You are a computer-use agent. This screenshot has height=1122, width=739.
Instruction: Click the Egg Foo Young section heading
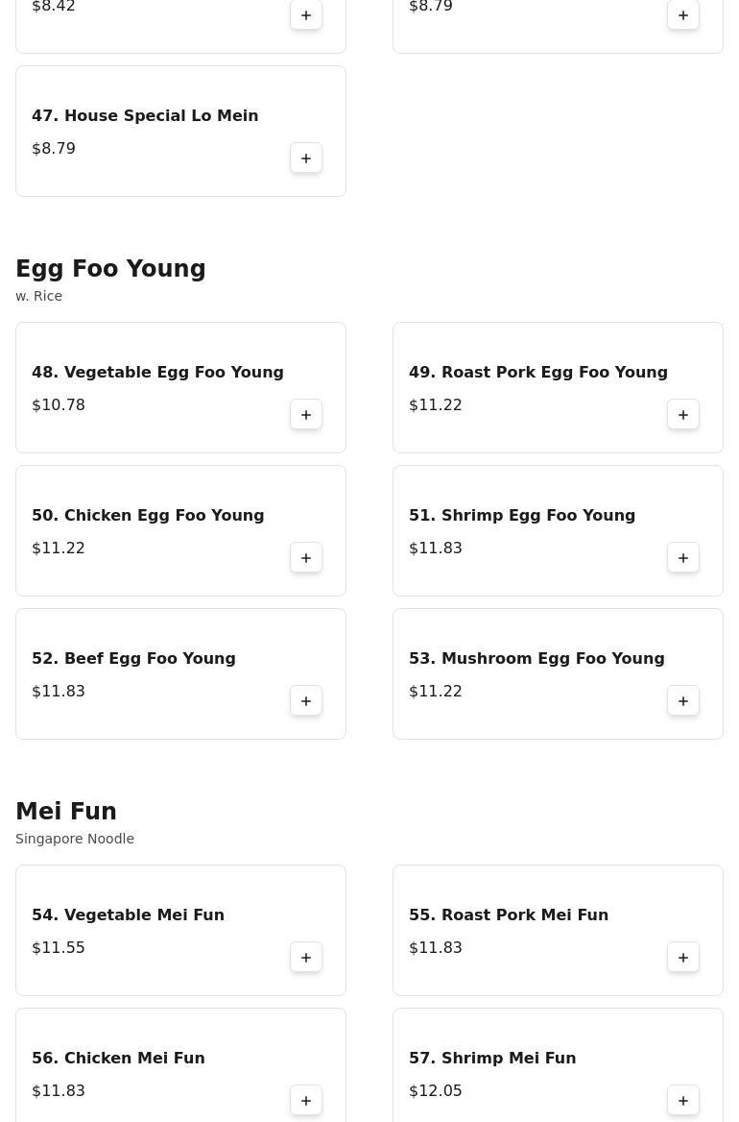(110, 269)
